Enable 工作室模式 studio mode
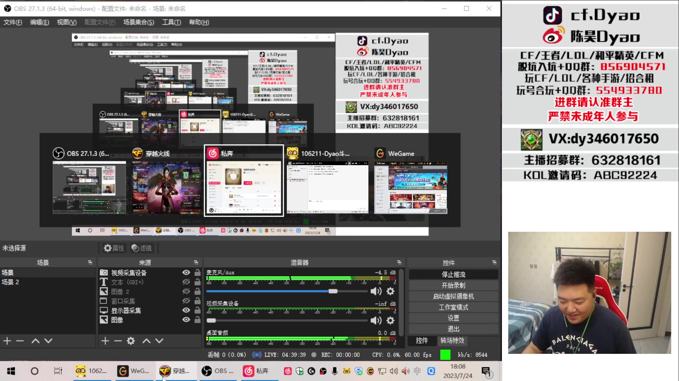 click(x=453, y=307)
